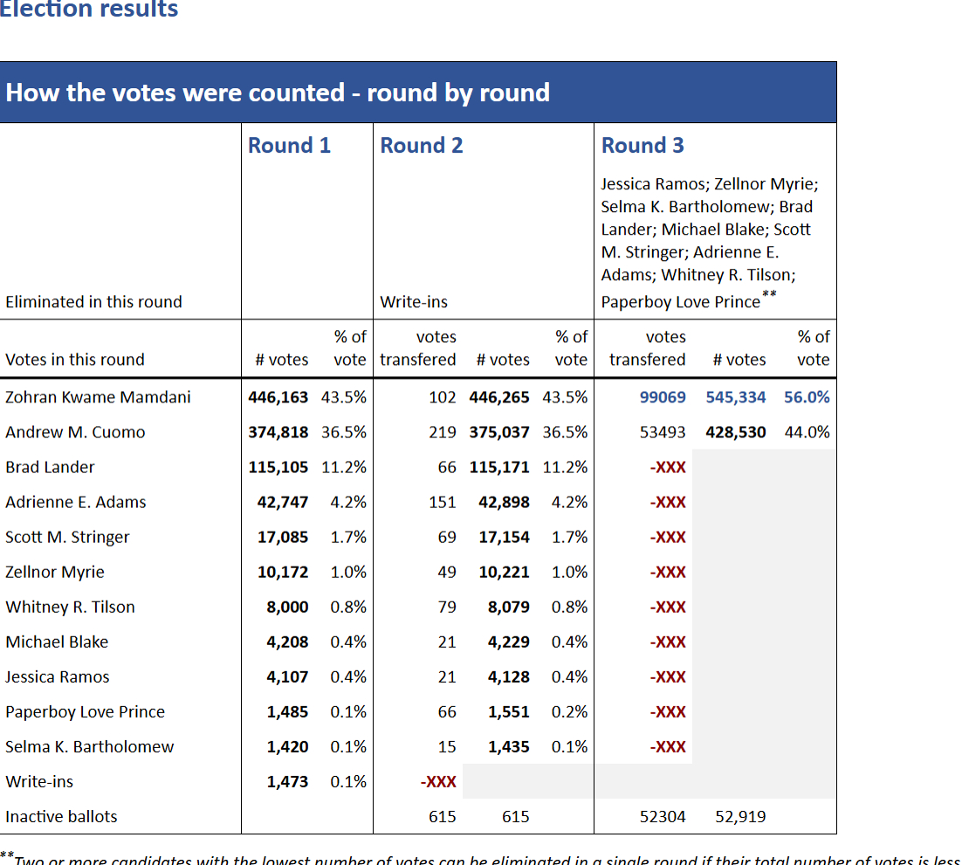Image resolution: width=962 pixels, height=865 pixels.
Task: Click Round 3 eliminated candidates list
Action: pyautogui.click(x=709, y=242)
